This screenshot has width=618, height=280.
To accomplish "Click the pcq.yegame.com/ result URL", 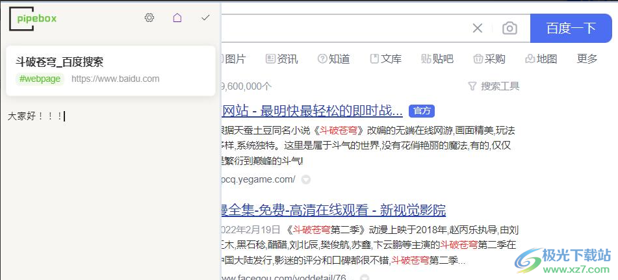I will pyautogui.click(x=258, y=179).
